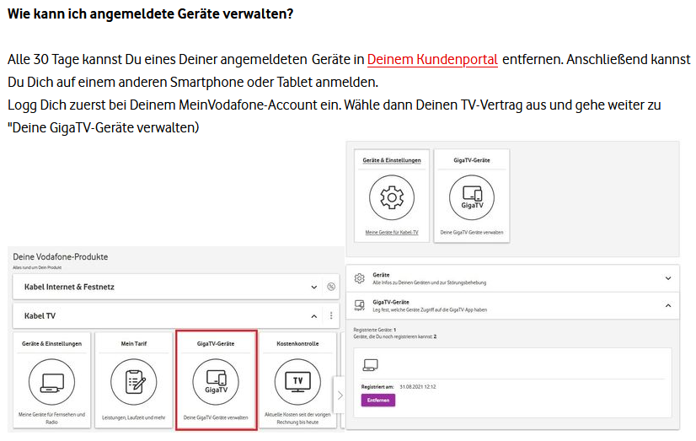
Task: Click the large gear icon in the Geräte & Einstellungen tile
Action: point(392,198)
